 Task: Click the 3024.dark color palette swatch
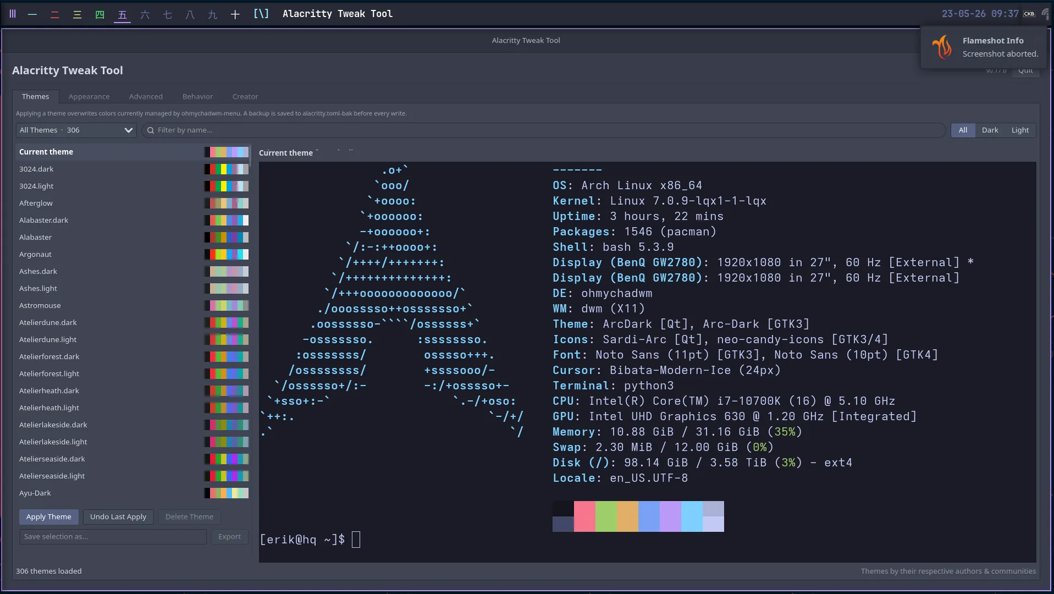point(227,169)
